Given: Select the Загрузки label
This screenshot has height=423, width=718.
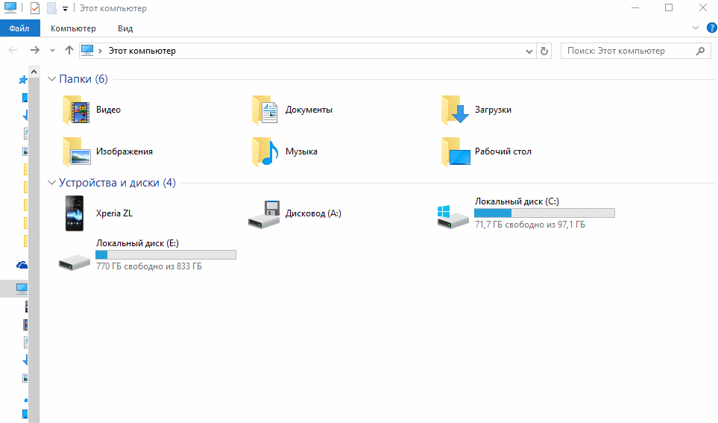Looking at the screenshot, I should coord(493,110).
